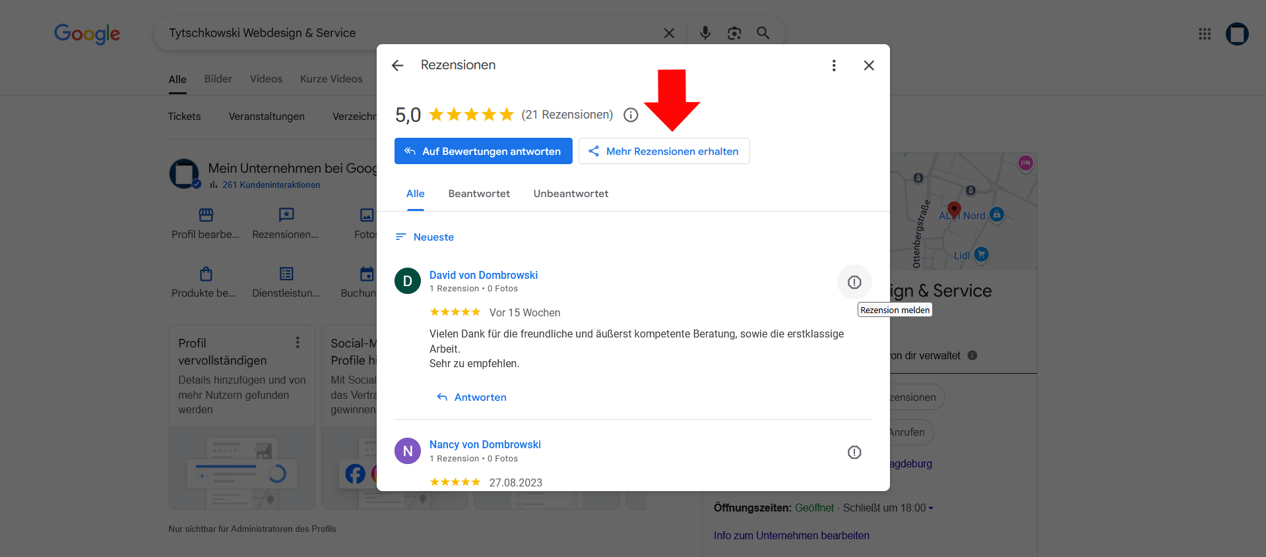Report David von Dombrowski's review
Viewport: 1266px width, 557px height.
854,282
